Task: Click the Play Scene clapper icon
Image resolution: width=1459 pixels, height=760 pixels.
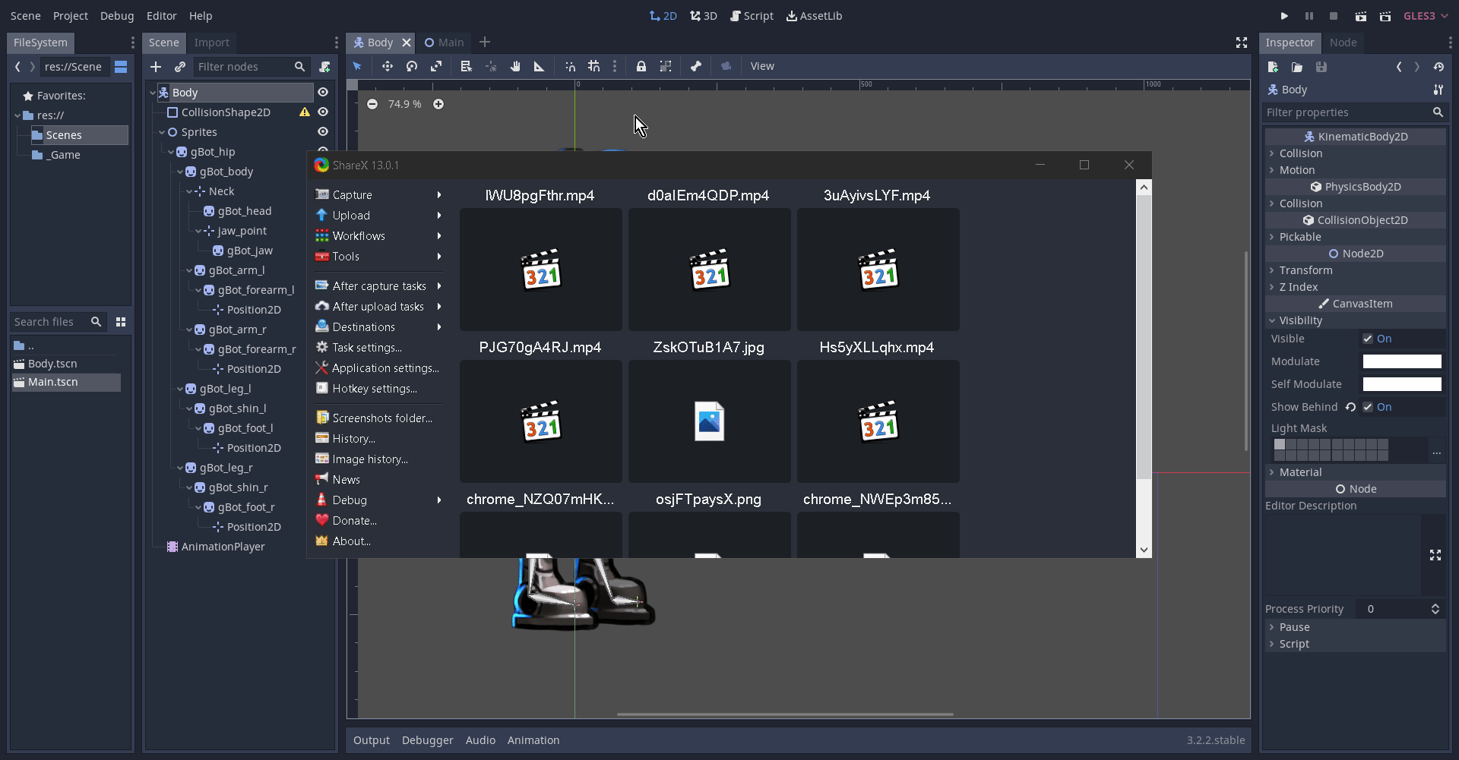Action: tap(1360, 16)
